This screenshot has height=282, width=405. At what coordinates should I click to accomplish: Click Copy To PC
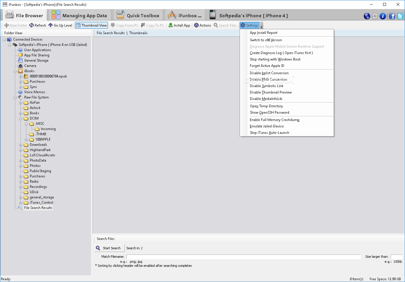pyautogui.click(x=153, y=25)
